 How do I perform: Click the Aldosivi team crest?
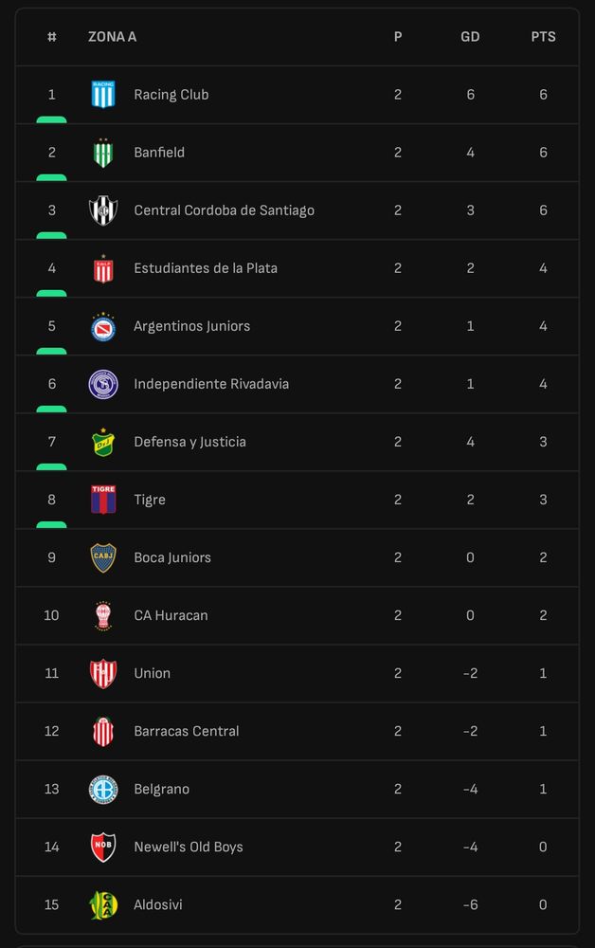click(x=103, y=904)
